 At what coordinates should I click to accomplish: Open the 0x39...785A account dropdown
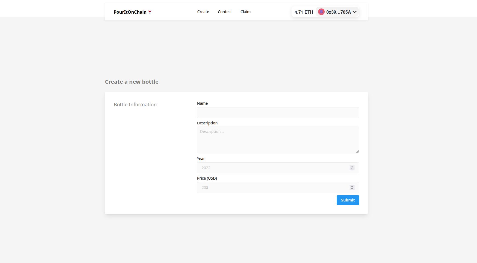click(337, 12)
